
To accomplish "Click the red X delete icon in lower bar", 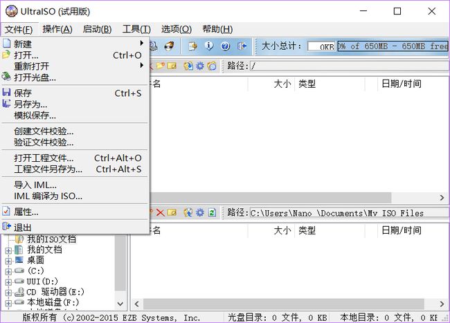I will (160, 212).
